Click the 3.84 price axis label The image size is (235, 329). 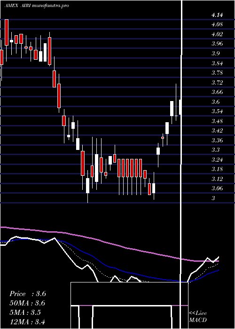pyautogui.click(x=217, y=63)
